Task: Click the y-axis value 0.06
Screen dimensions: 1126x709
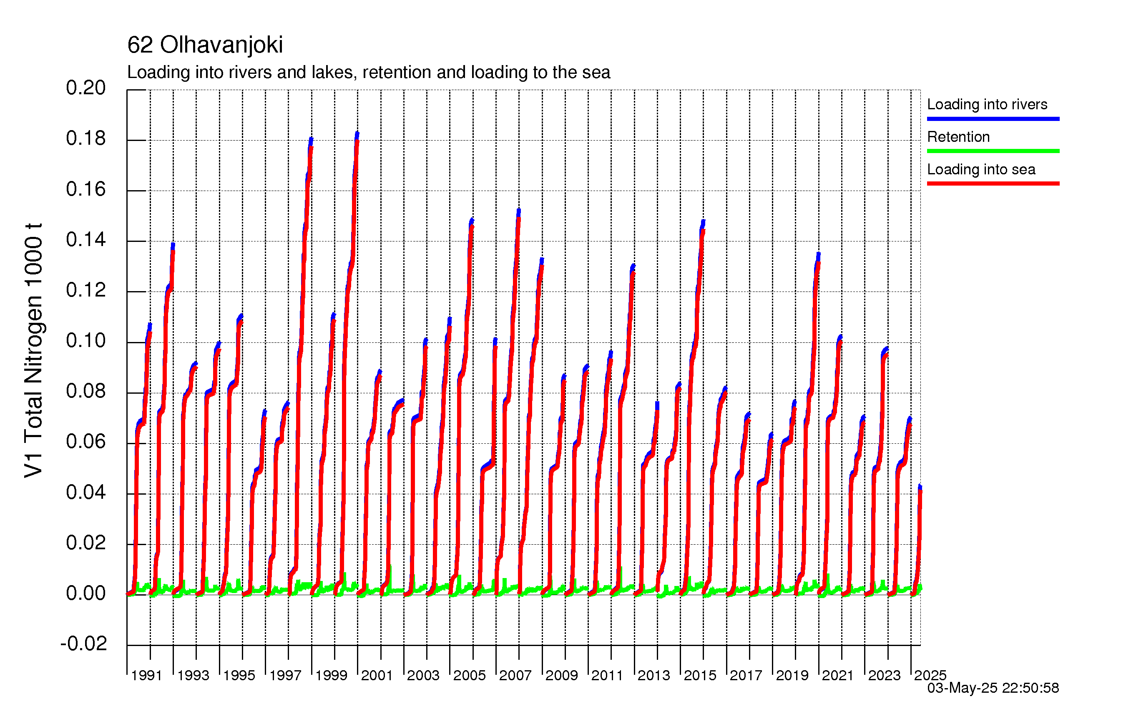Action: click(86, 442)
